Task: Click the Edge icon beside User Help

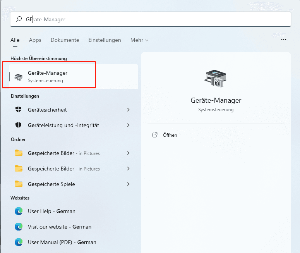Action: [18, 211]
